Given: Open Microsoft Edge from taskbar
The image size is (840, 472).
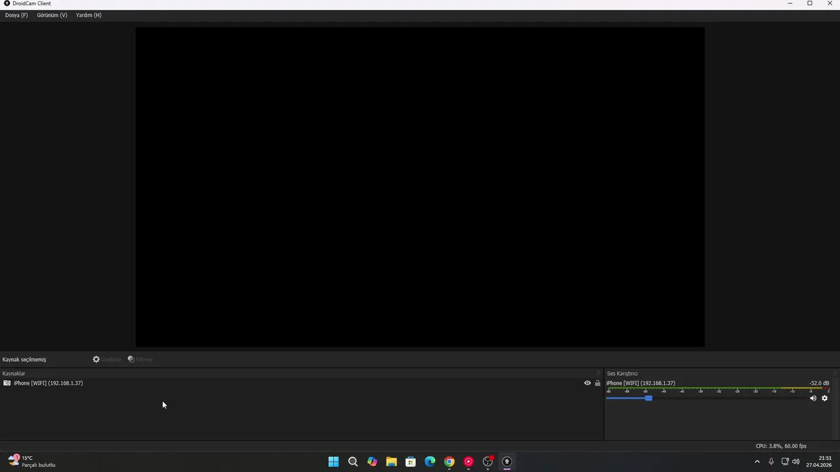Looking at the screenshot, I should (x=430, y=462).
